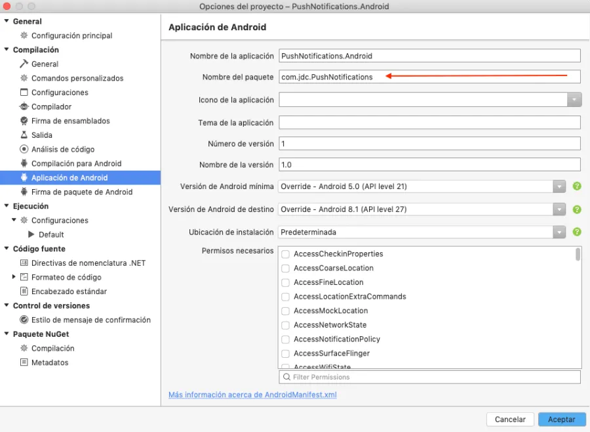The image size is (590, 432).
Task: Click gear icon beside NuGet Compilación
Action: [24, 349]
